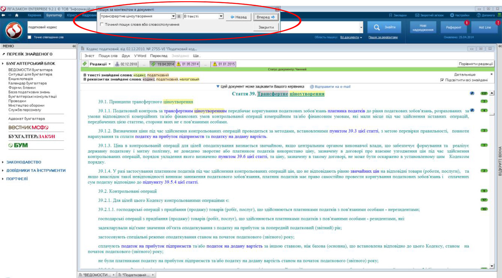Toggle Точний пошук слова або словосполучення checkbox
The height and width of the screenshot is (278, 502).
click(x=102, y=25)
